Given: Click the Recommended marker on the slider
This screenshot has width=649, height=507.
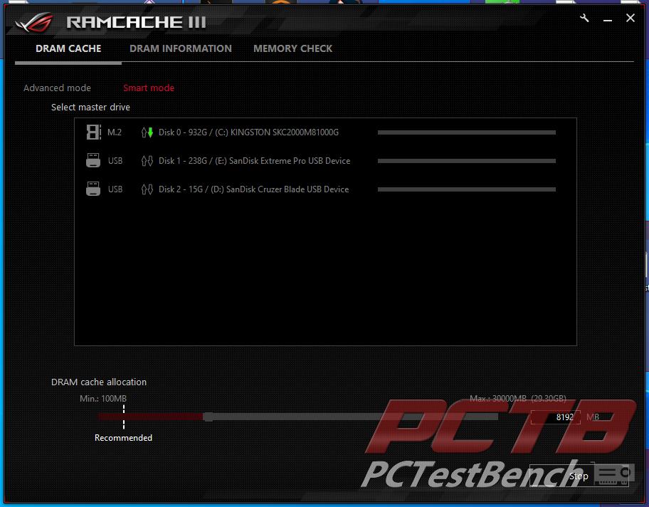Looking at the screenshot, I should (x=124, y=417).
